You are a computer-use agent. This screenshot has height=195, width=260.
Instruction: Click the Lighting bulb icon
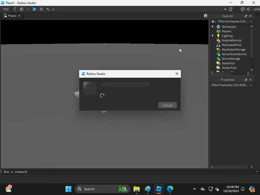coord(218,36)
